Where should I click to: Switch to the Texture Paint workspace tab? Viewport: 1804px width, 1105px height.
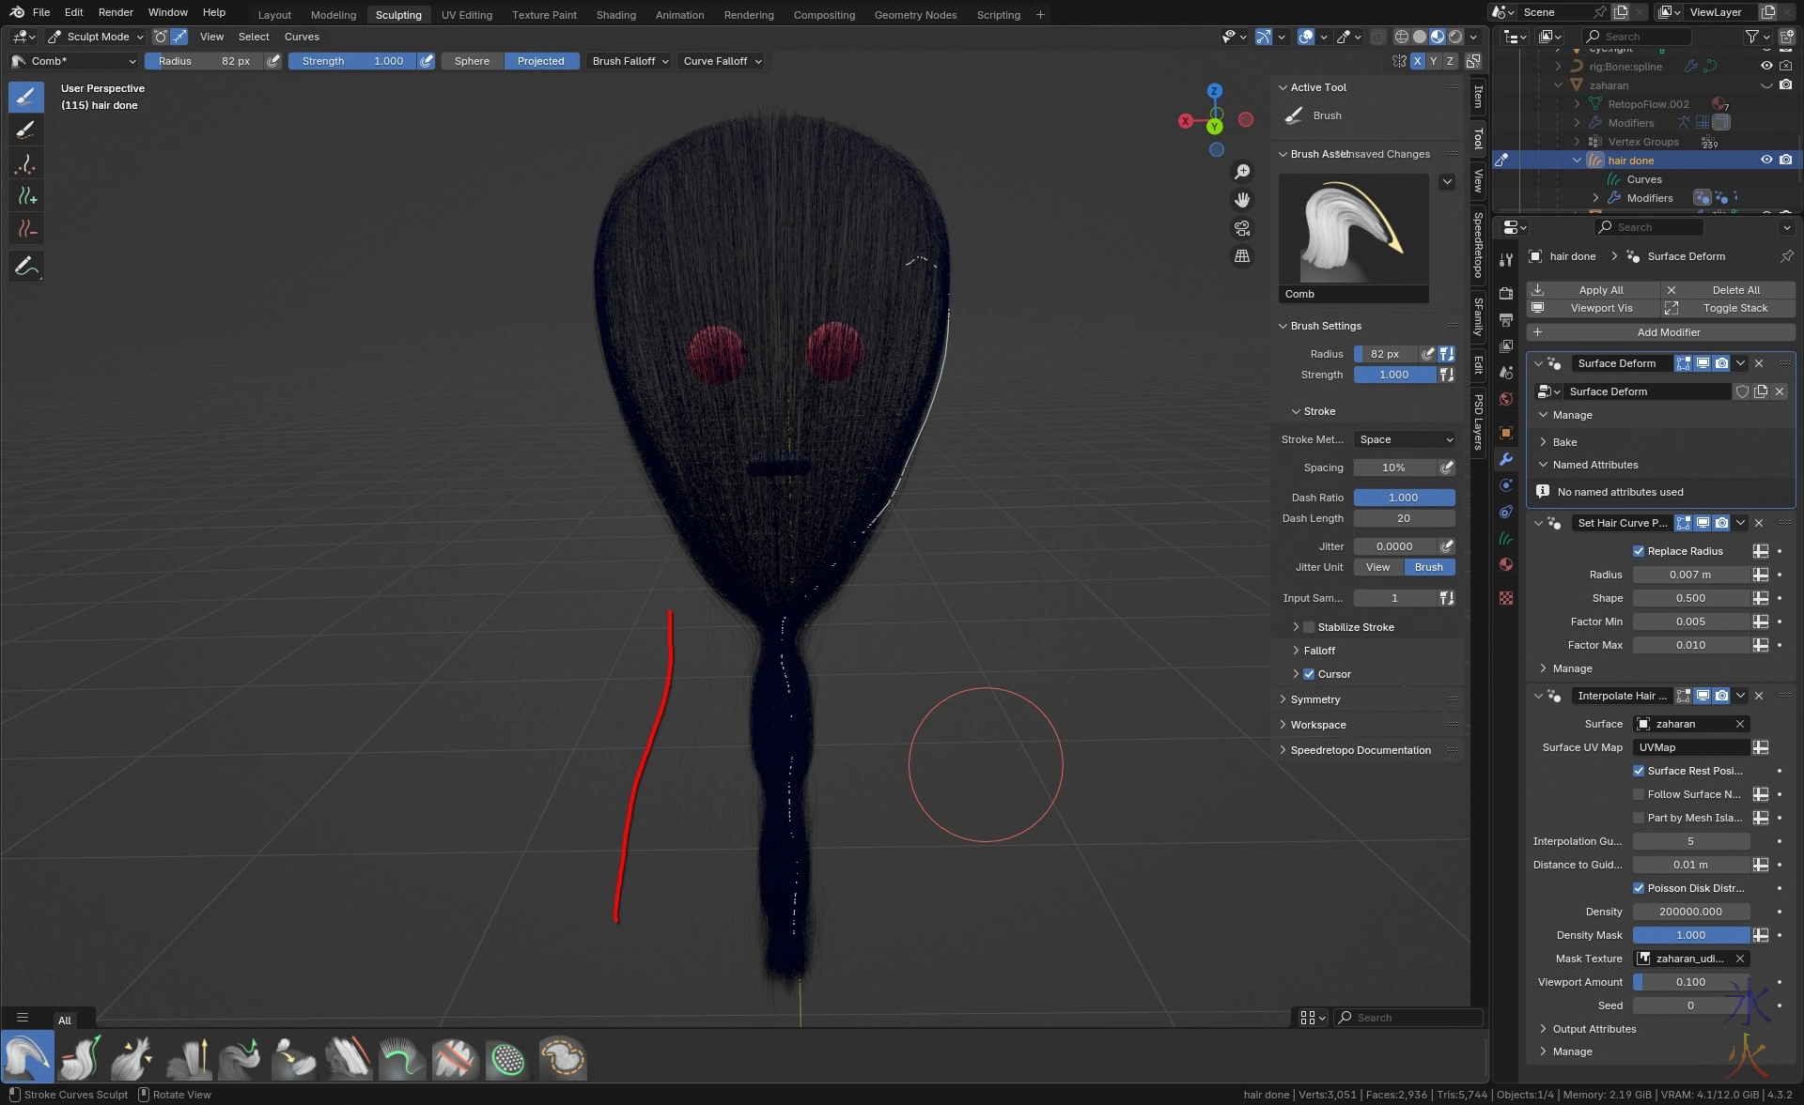pos(544,15)
